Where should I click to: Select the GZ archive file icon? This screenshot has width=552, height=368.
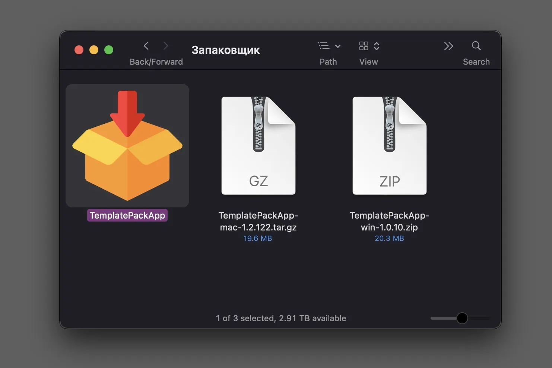(258, 145)
